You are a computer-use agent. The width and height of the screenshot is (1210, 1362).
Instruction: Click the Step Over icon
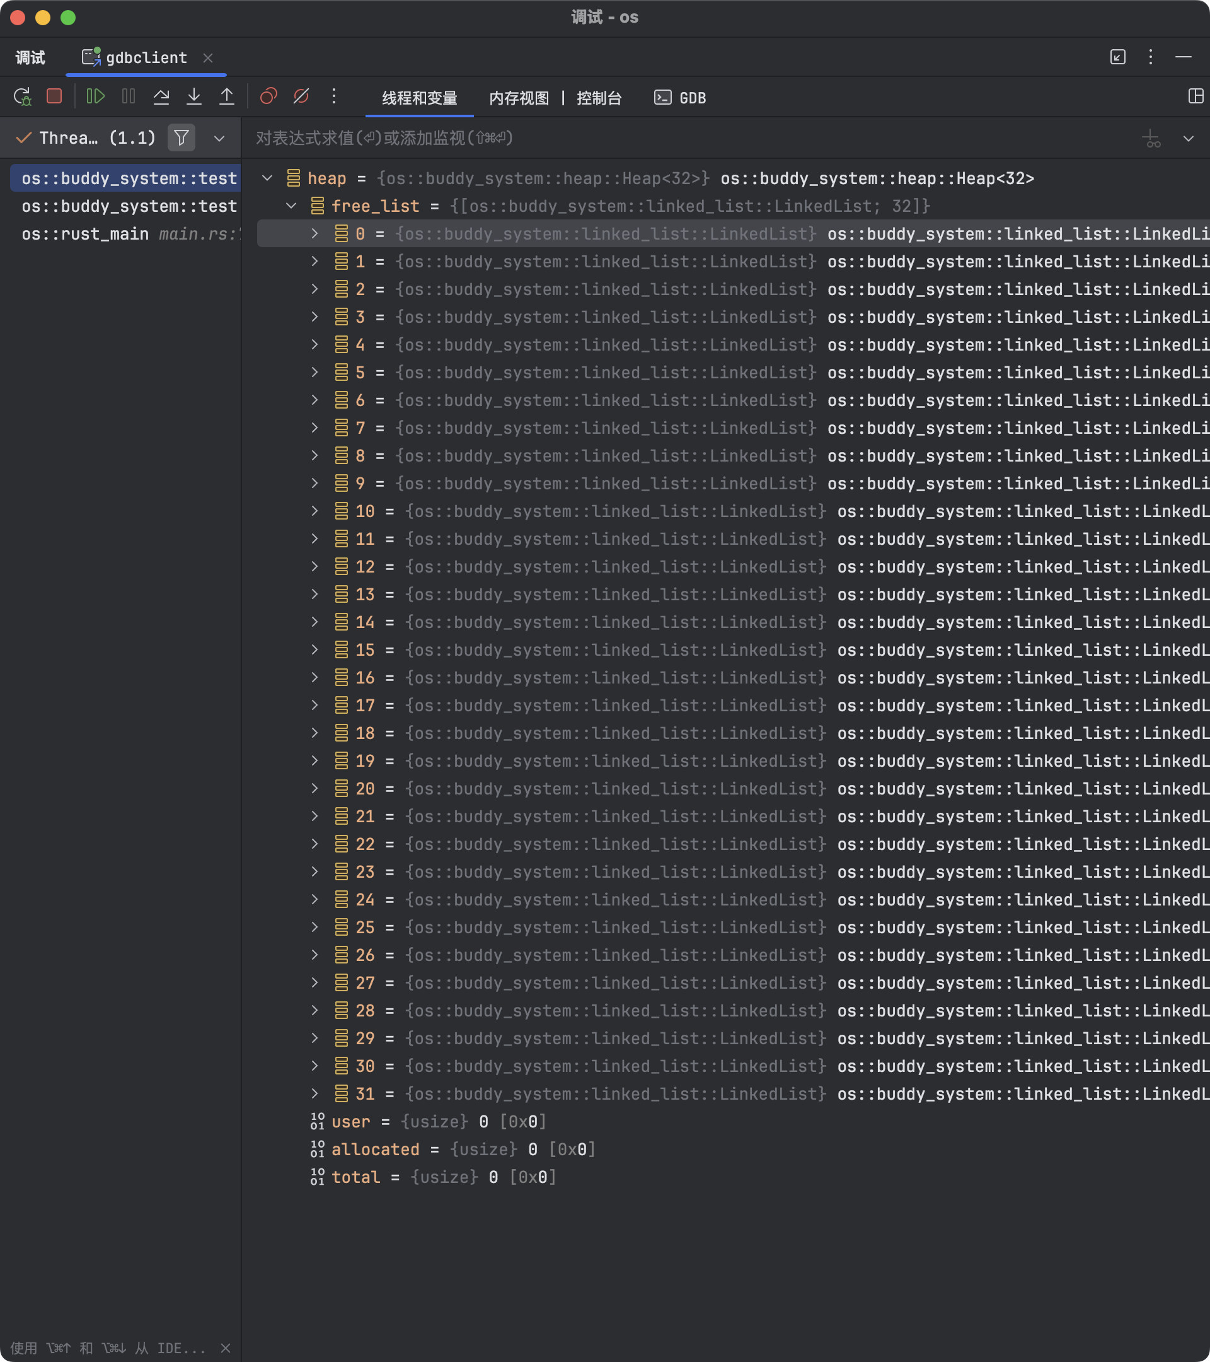(x=161, y=96)
